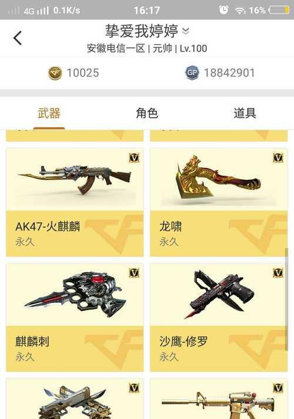Tap the VIP badge on AK47-火麒麟
The image size is (294, 419).
coord(134,158)
